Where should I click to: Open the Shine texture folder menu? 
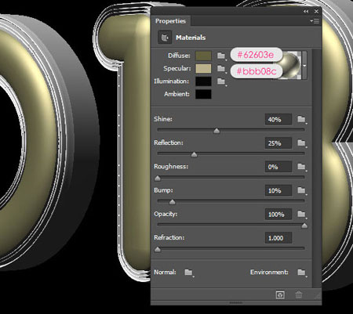302,120
